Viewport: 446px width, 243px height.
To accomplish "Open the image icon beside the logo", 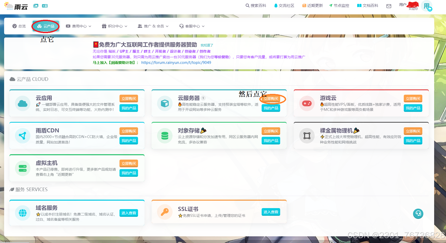I will (36, 6).
